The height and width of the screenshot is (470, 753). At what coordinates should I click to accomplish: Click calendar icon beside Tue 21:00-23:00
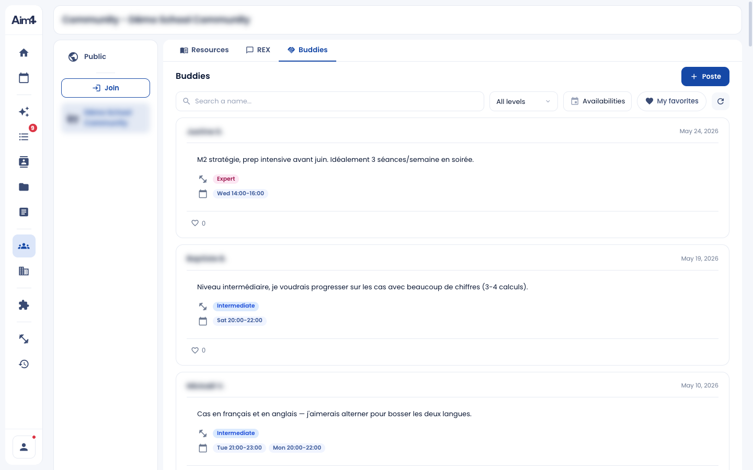(203, 448)
